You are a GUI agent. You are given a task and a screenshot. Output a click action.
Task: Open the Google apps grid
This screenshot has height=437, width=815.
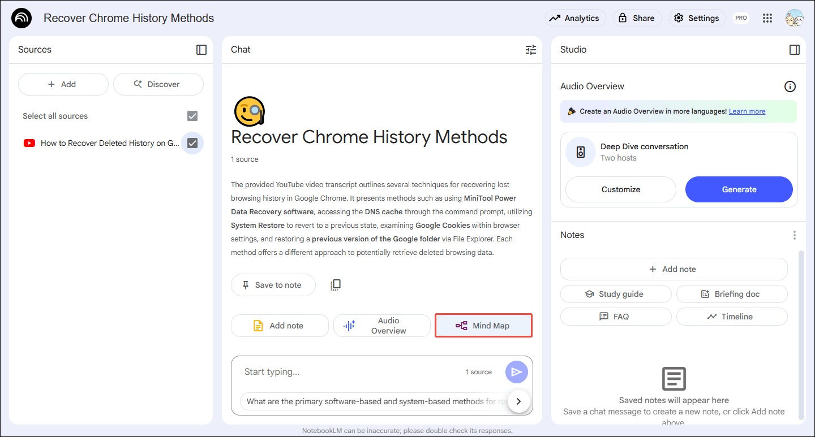[767, 18]
